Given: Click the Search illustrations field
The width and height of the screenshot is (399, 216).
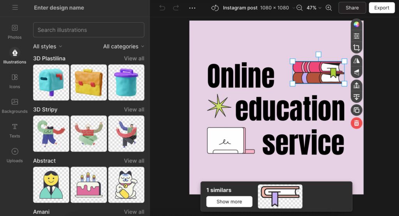Looking at the screenshot, I should pyautogui.click(x=88, y=30).
